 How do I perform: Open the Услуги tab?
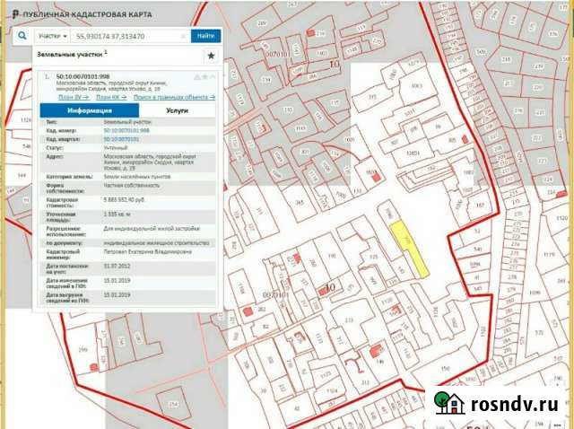(x=177, y=109)
